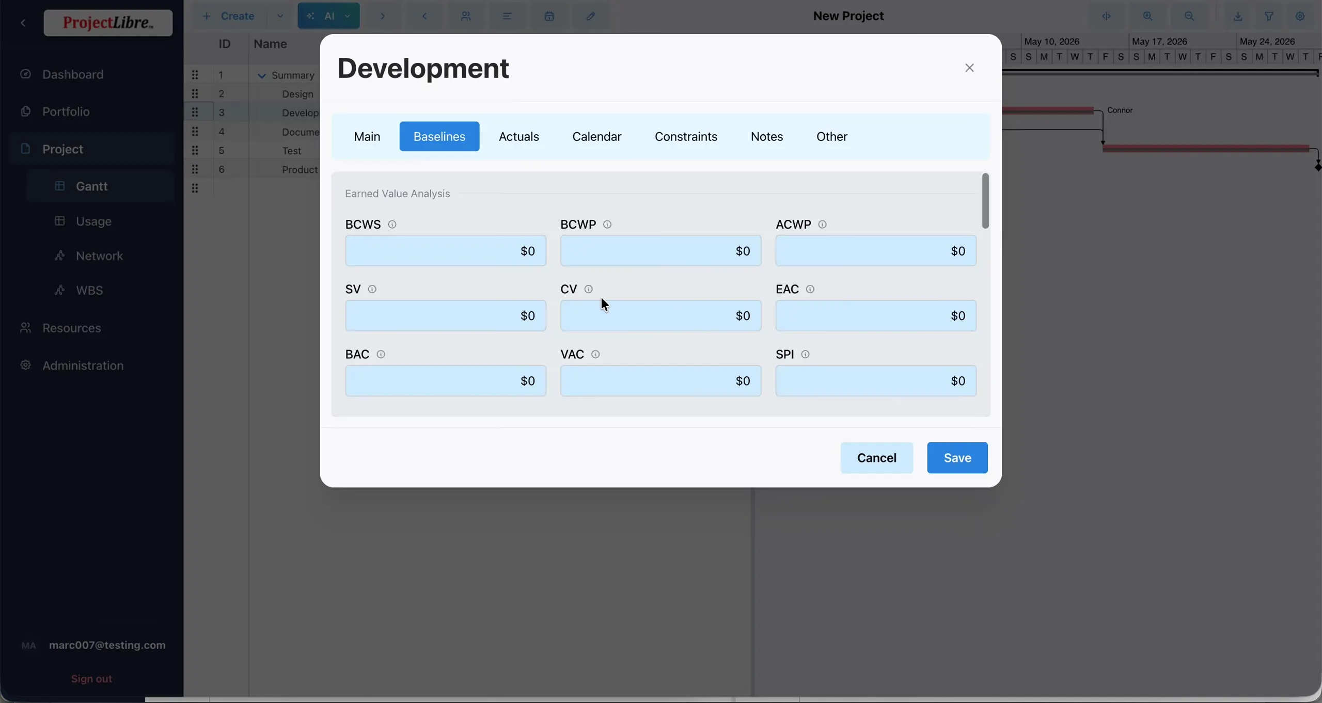Click the calendar toolbar icon
The height and width of the screenshot is (703, 1322).
point(549,16)
